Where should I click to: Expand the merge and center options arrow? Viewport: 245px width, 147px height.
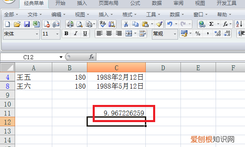[135, 33]
